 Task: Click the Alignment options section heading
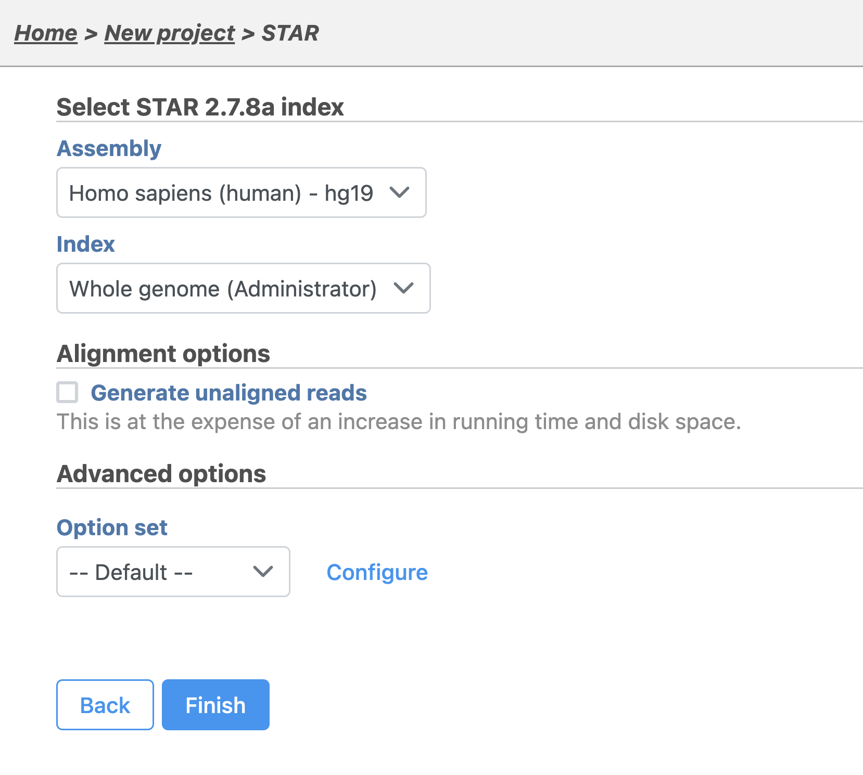pyautogui.click(x=163, y=354)
